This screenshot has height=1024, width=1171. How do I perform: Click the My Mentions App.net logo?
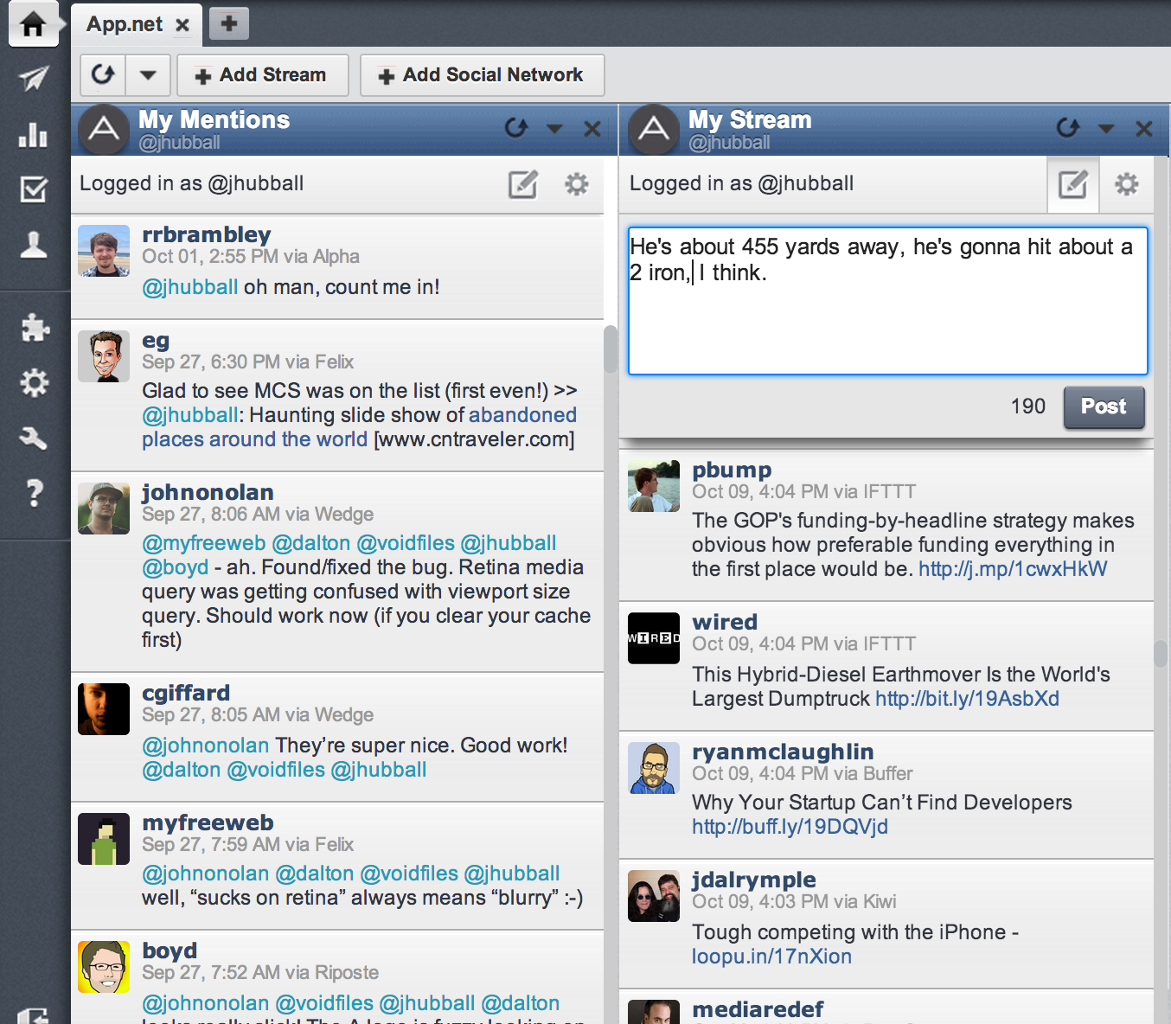tap(104, 129)
